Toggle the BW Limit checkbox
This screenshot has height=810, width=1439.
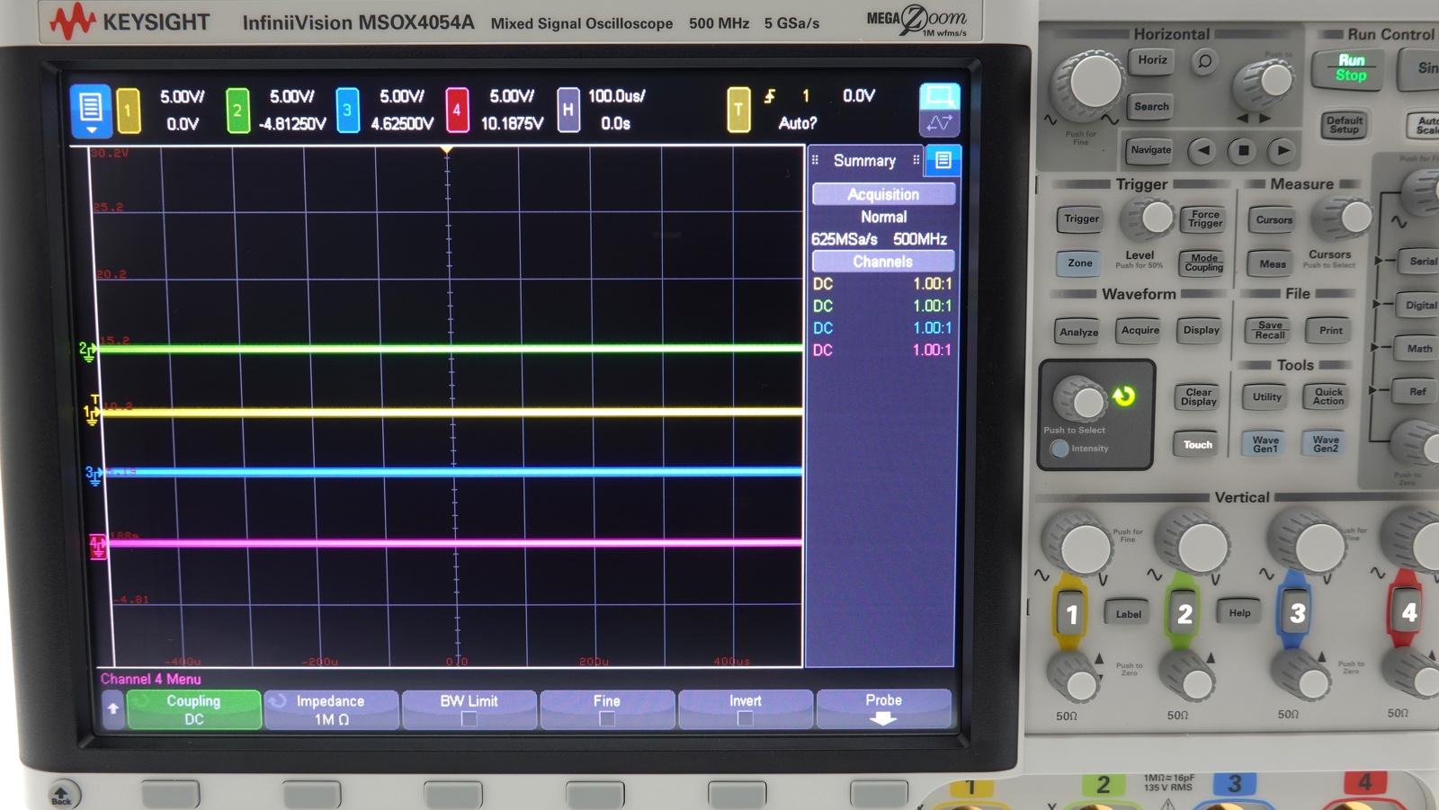click(469, 718)
